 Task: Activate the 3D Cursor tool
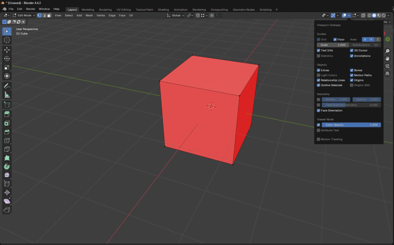coord(7,40)
